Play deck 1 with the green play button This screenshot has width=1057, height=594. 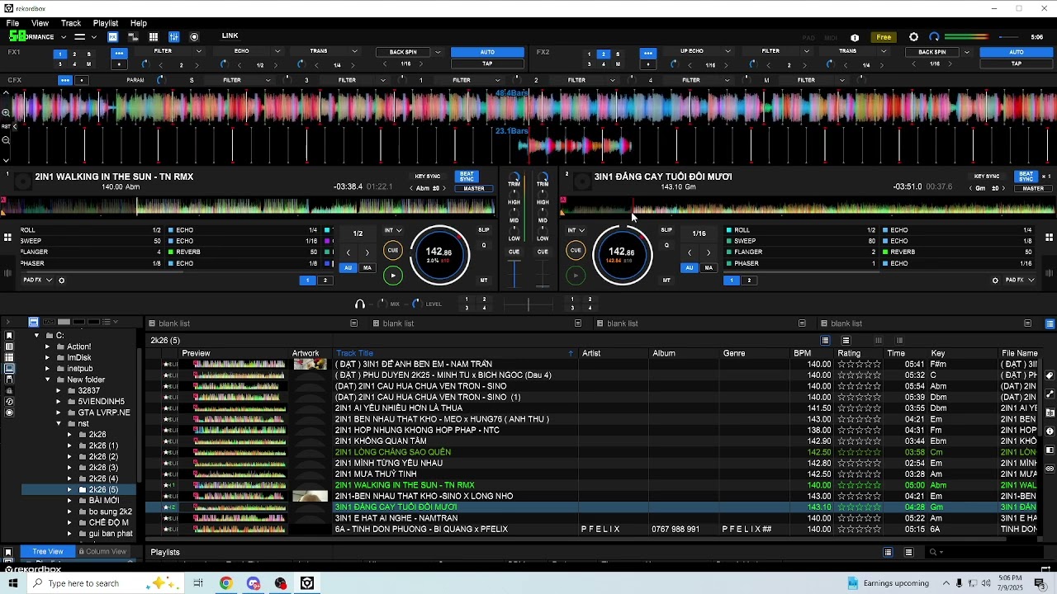click(x=393, y=276)
